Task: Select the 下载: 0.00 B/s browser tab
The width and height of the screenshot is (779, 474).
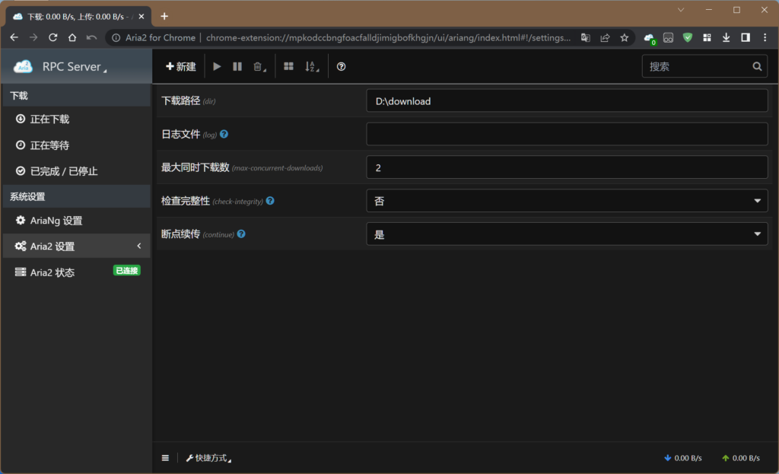Action: point(78,17)
